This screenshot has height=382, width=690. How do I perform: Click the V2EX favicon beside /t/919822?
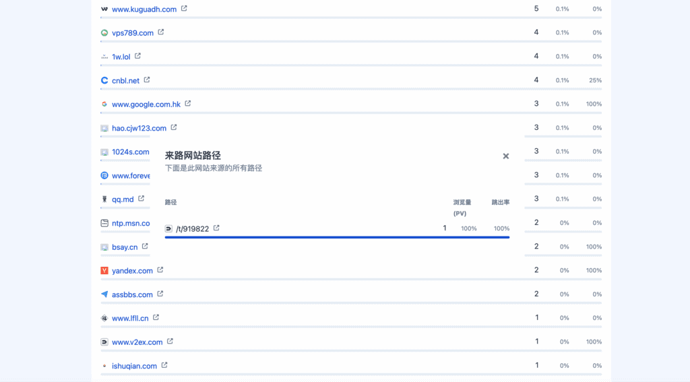point(168,228)
